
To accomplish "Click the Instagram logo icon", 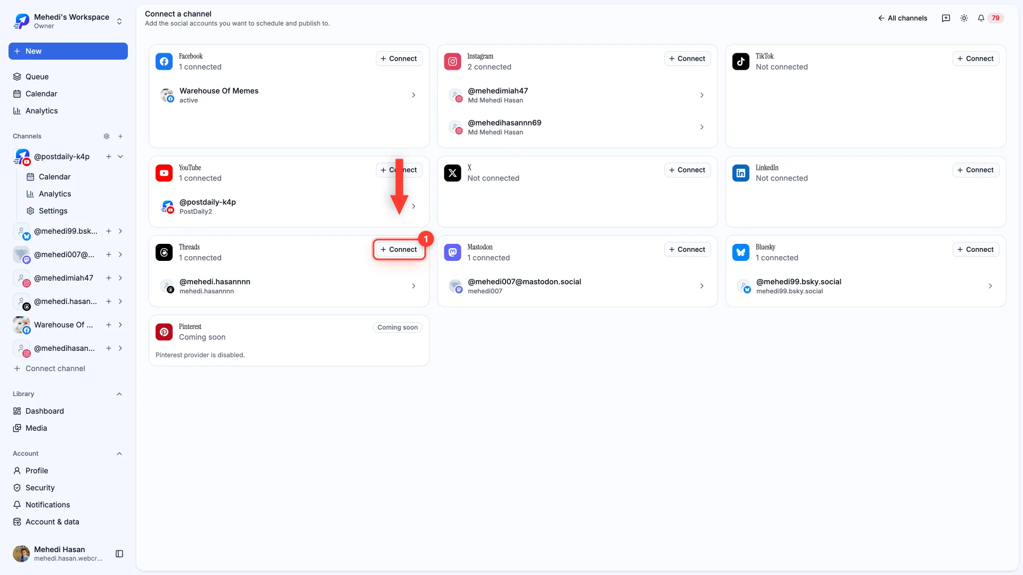I will pyautogui.click(x=452, y=62).
